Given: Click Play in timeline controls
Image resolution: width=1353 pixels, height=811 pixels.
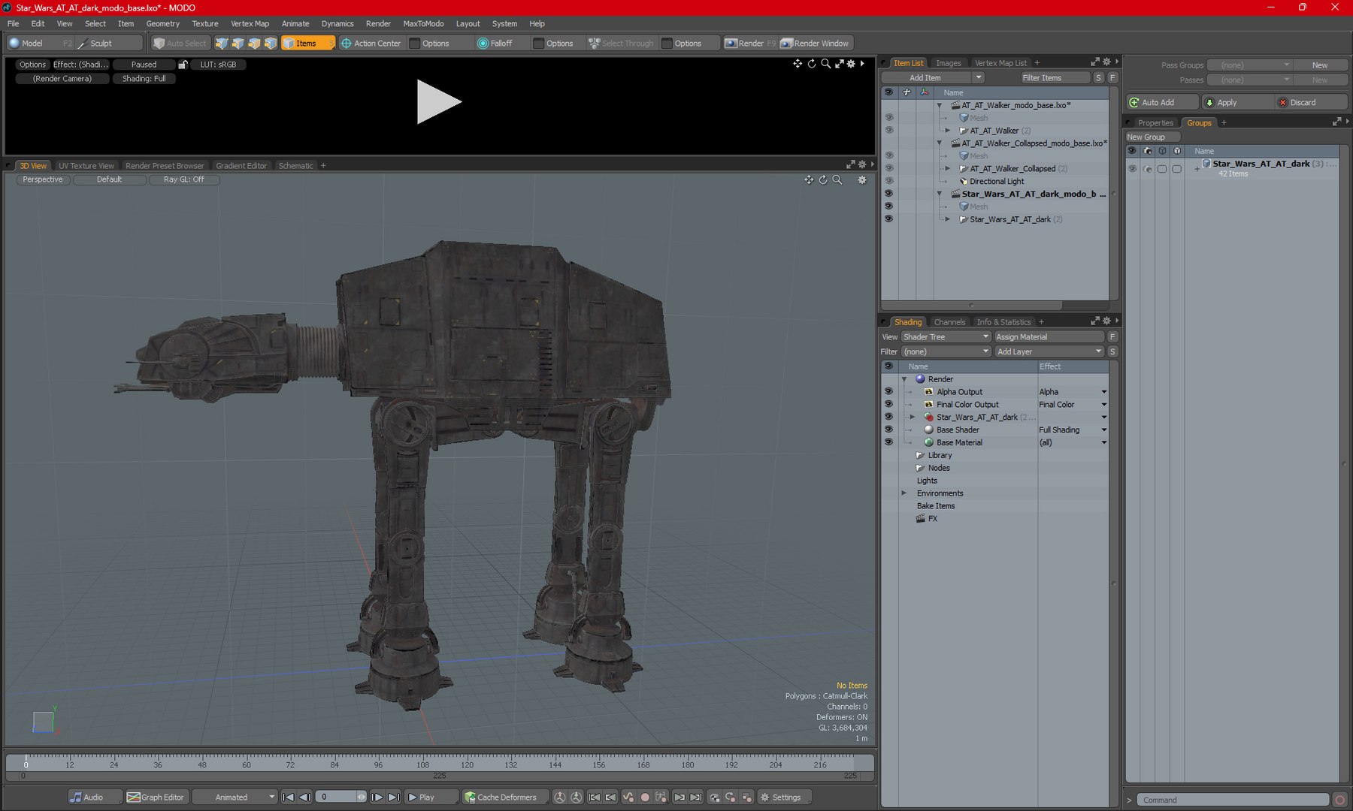Looking at the screenshot, I should coord(431,797).
